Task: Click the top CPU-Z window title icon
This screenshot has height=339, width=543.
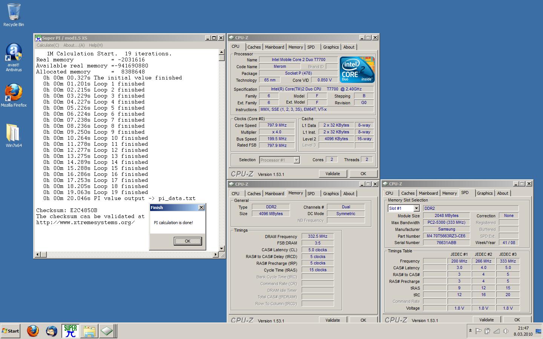Action: [x=231, y=38]
